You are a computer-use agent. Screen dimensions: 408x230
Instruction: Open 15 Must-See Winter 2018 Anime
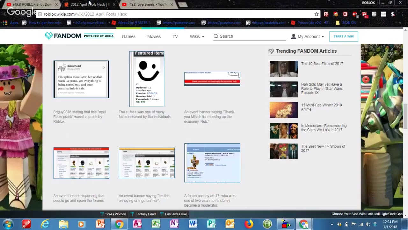click(x=321, y=107)
